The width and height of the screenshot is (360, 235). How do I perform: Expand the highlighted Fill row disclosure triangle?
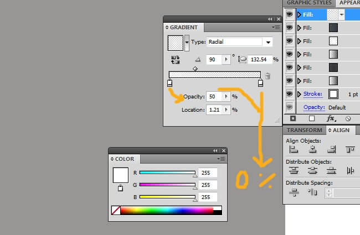(x=299, y=15)
